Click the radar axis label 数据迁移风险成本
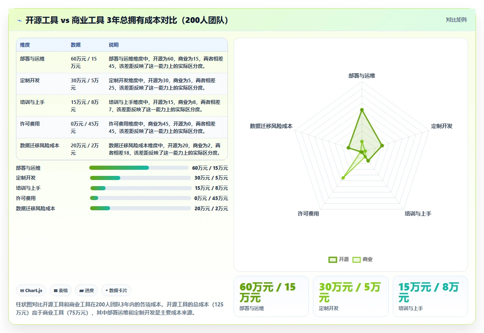Image resolution: width=484 pixels, height=333 pixels. [271, 126]
